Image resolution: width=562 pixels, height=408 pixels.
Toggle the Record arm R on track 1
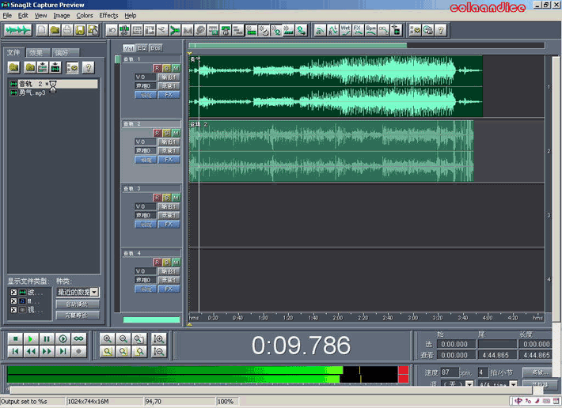coord(157,68)
